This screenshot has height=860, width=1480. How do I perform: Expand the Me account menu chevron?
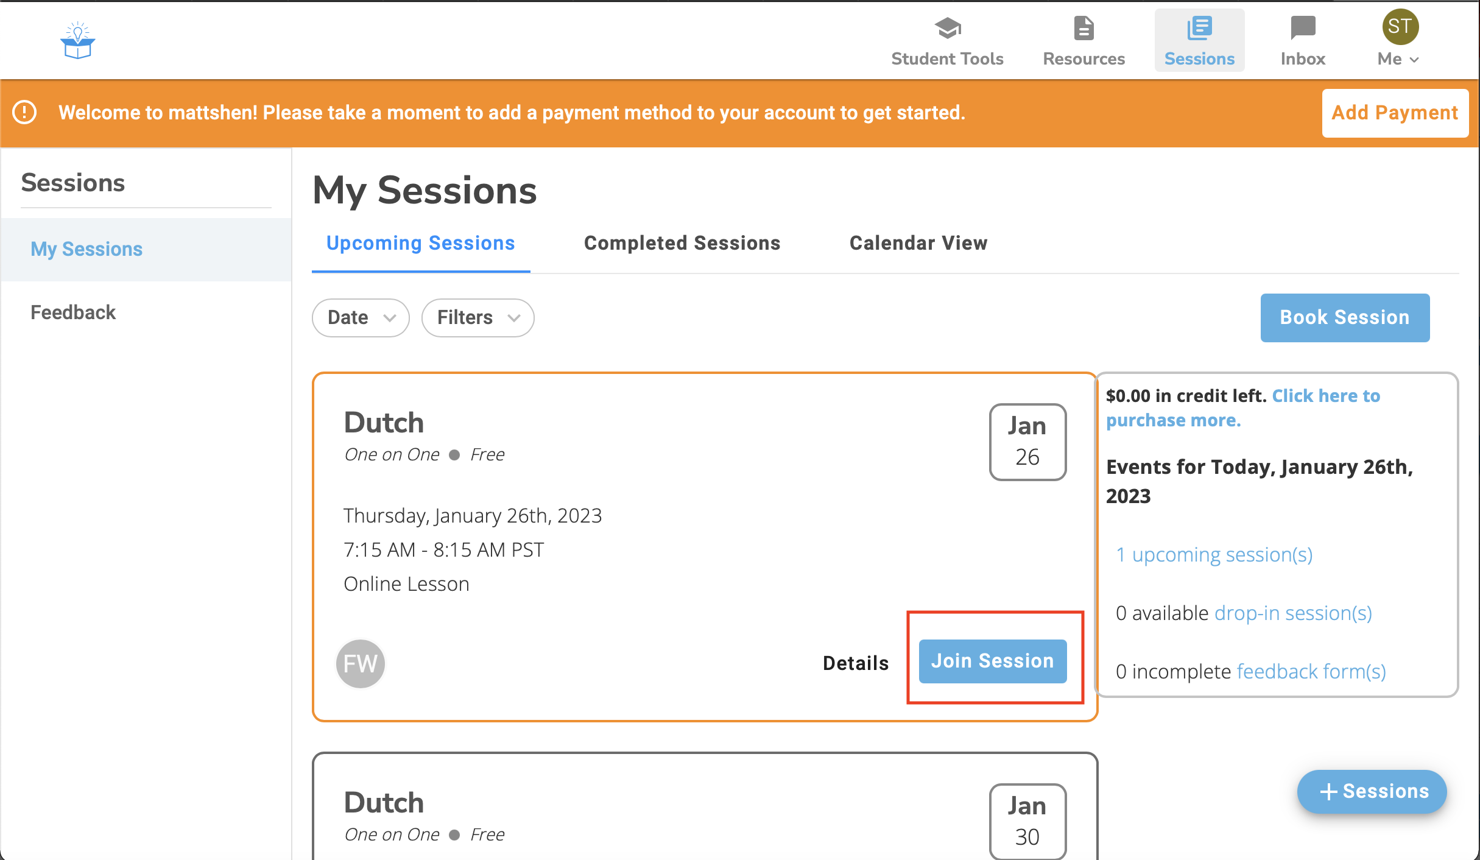point(1415,60)
